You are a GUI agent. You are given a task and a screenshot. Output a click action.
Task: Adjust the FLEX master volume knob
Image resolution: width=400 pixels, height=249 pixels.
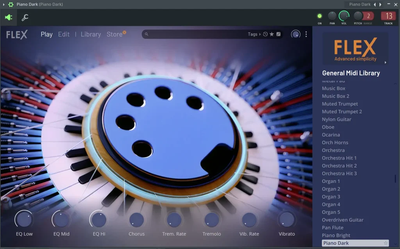(x=296, y=34)
